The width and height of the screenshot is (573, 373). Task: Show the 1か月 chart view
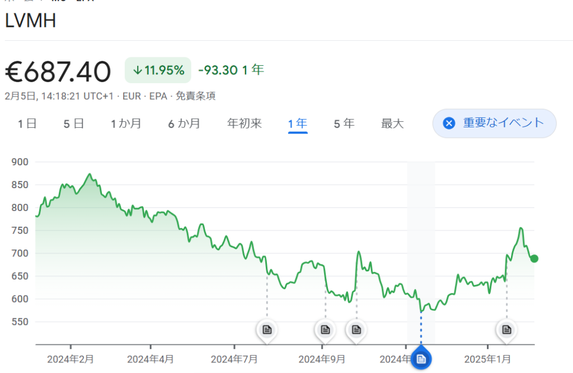(x=126, y=124)
